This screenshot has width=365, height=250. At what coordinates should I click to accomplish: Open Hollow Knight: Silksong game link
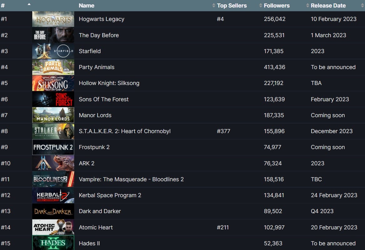pos(109,83)
